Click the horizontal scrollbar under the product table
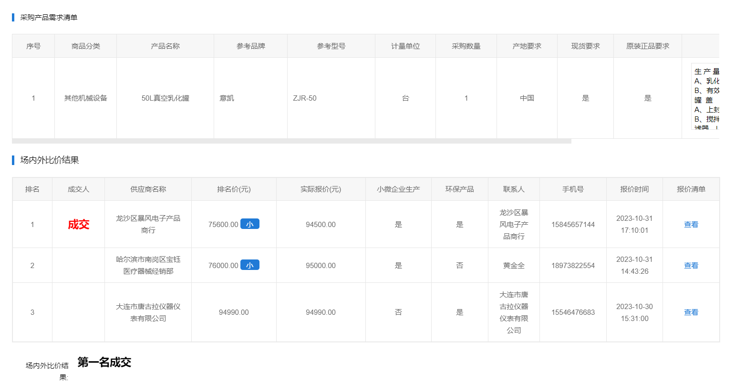 coord(291,141)
